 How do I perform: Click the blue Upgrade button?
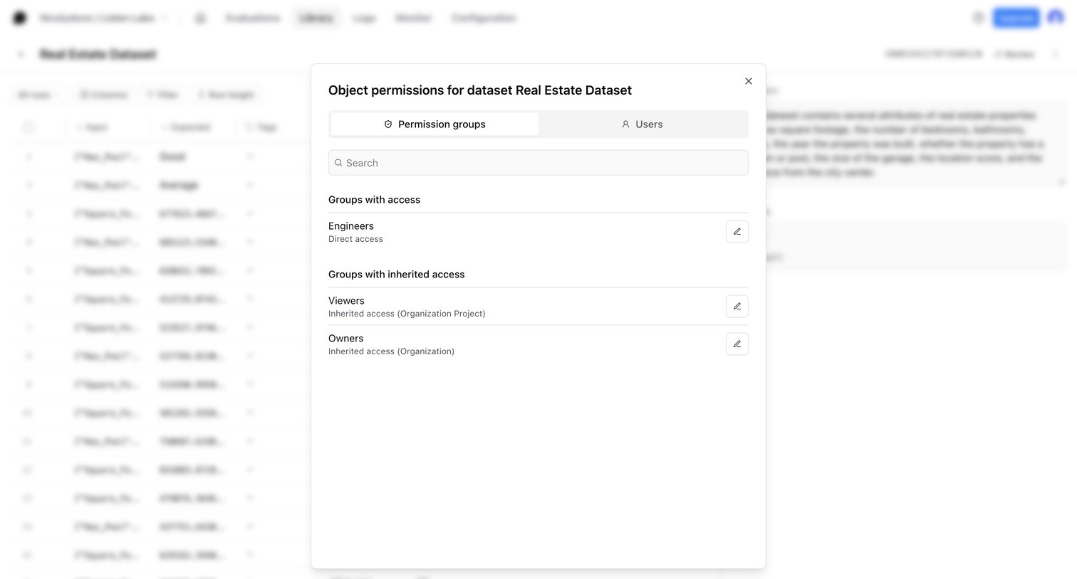(1016, 18)
